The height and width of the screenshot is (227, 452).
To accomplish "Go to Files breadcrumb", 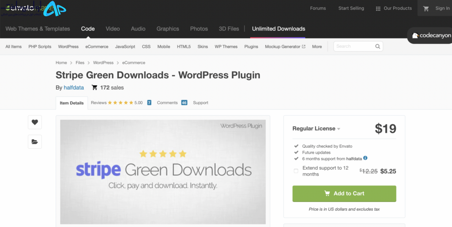I will pyautogui.click(x=80, y=63).
